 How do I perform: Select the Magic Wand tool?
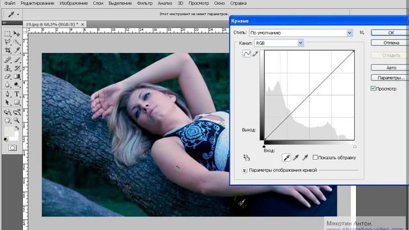point(17,42)
